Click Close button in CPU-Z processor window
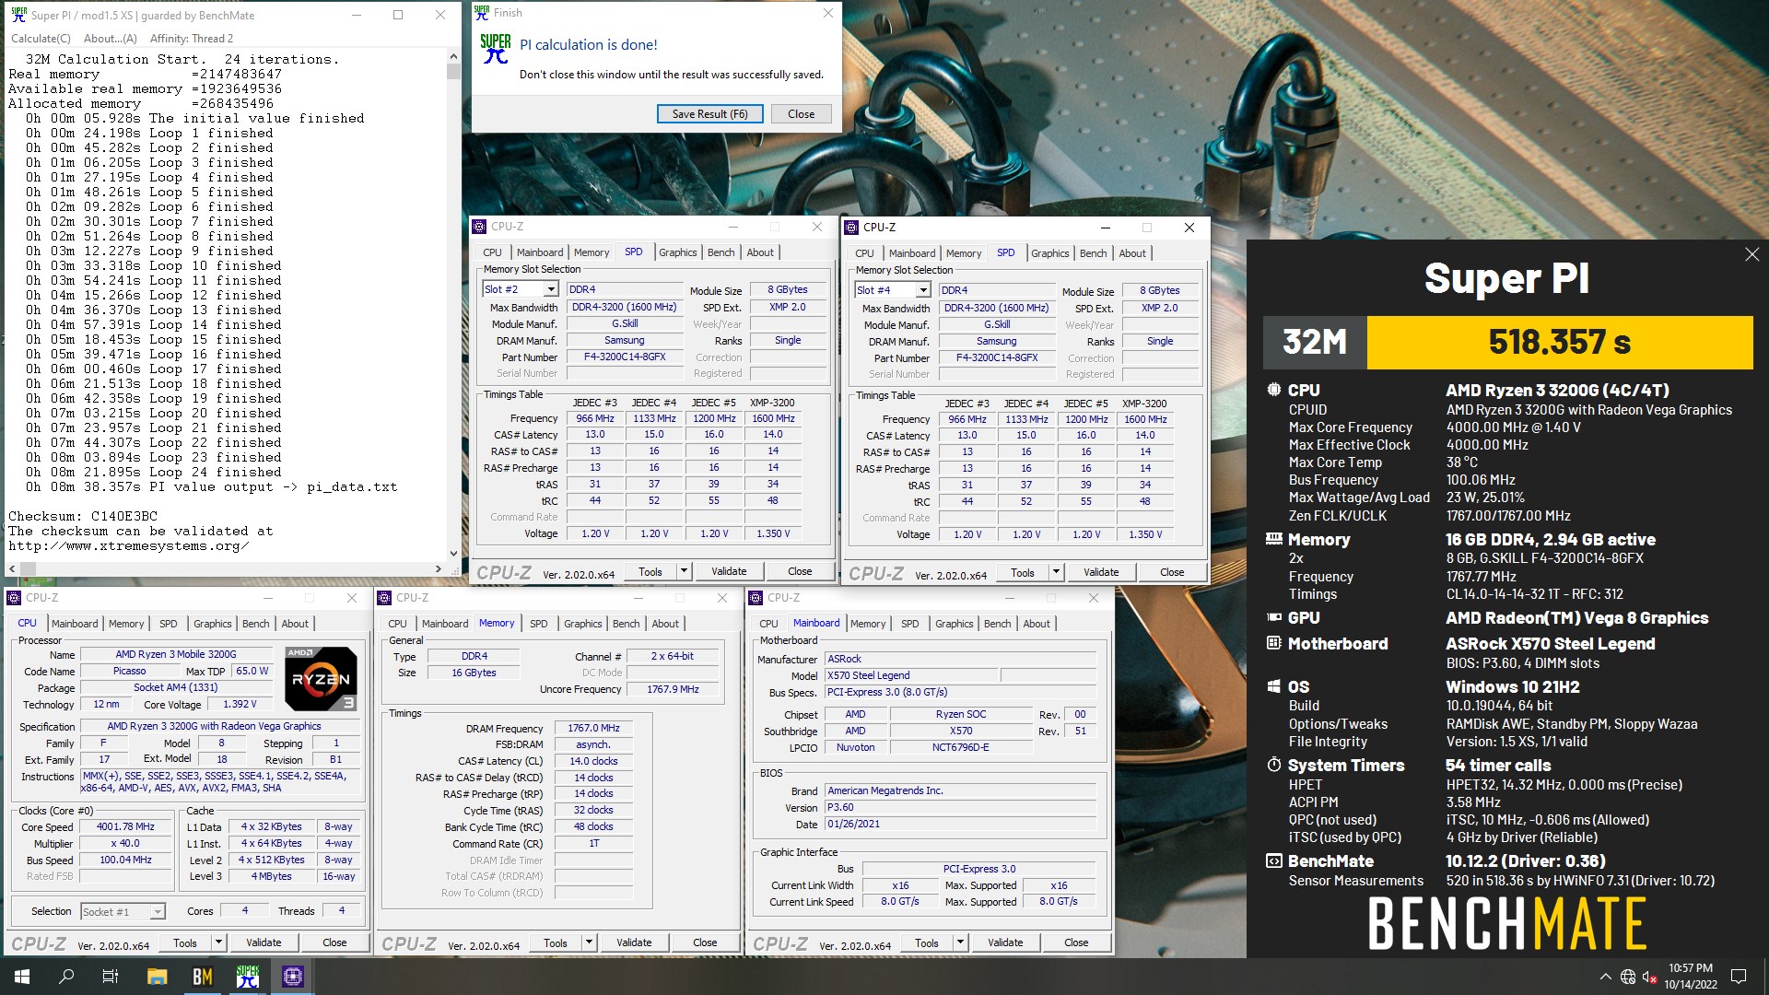1769x995 pixels. (334, 942)
